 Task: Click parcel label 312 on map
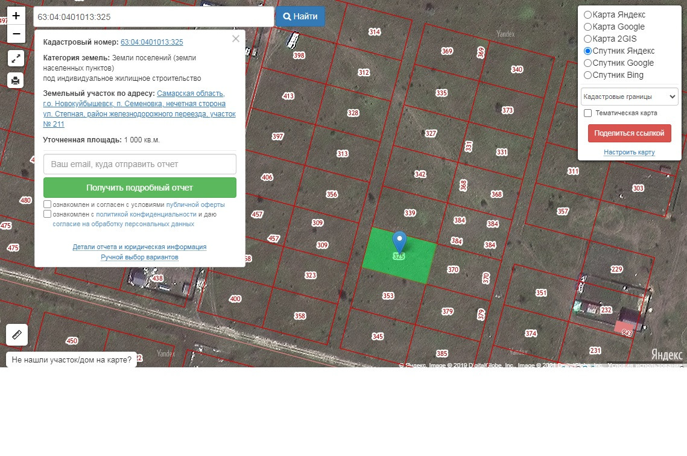(364, 72)
